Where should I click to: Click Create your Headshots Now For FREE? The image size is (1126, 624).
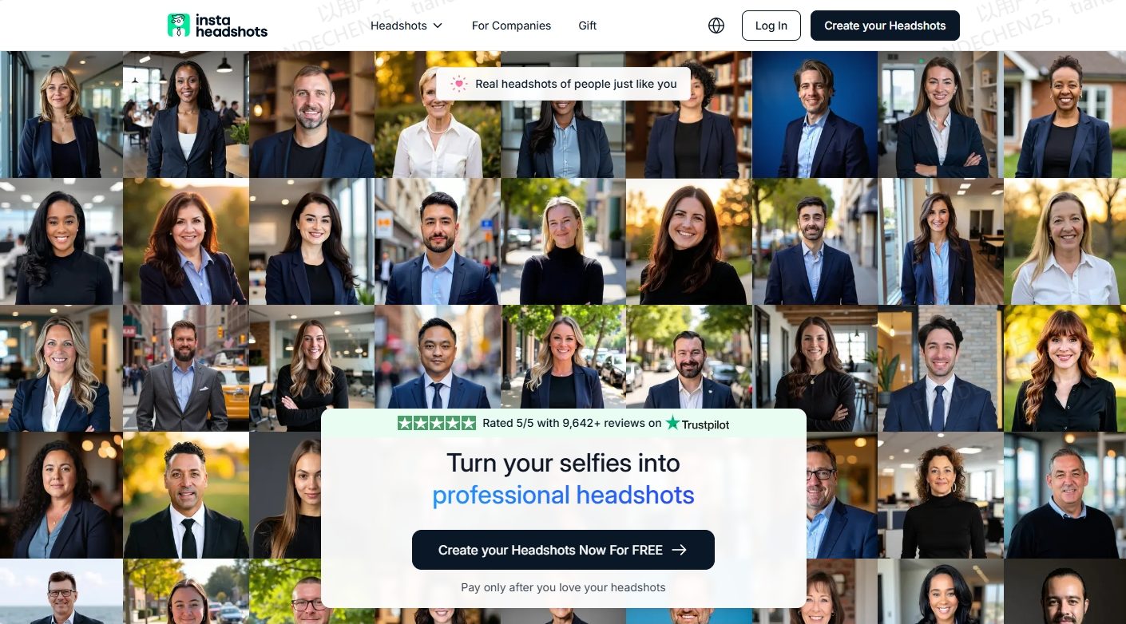(563, 550)
